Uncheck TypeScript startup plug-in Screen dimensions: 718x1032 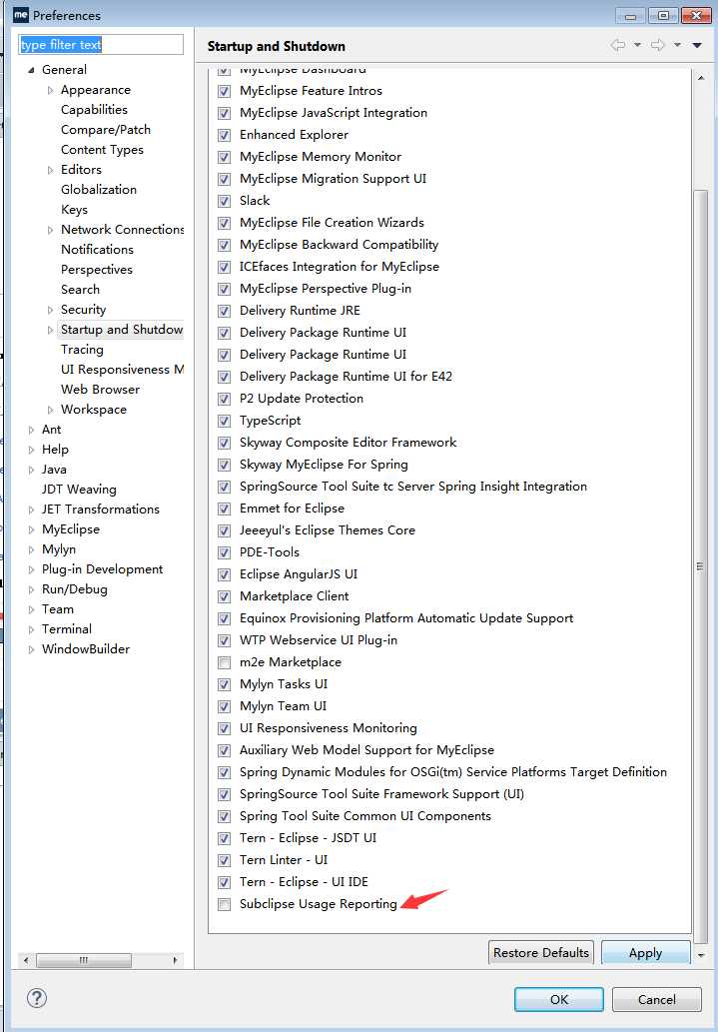pos(225,421)
